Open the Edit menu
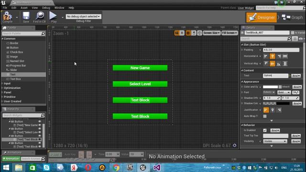The height and width of the screenshot is (172, 306). click(x=14, y=8)
